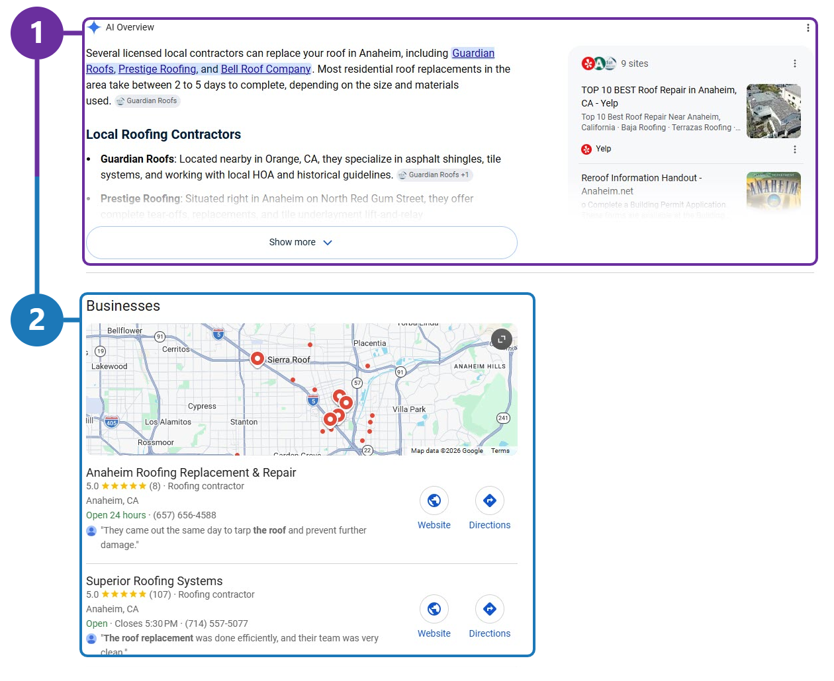The image size is (834, 681).
Task: Click the Map data ©2026 Google text
Action: point(447,451)
